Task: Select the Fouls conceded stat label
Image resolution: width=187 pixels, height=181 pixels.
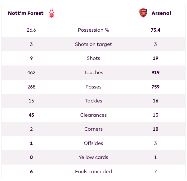Action: point(93,172)
